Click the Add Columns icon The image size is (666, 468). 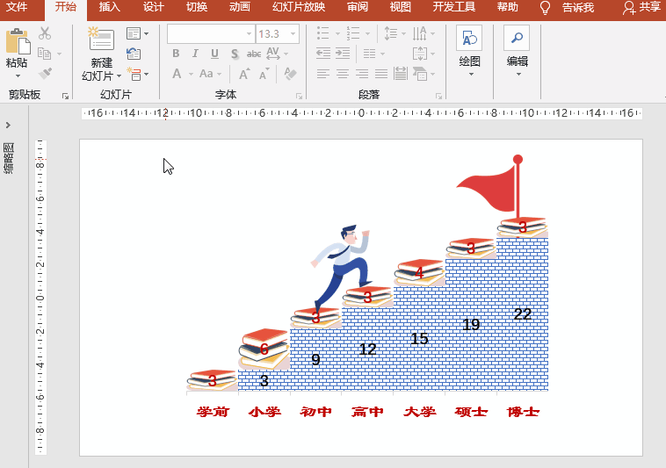click(370, 54)
